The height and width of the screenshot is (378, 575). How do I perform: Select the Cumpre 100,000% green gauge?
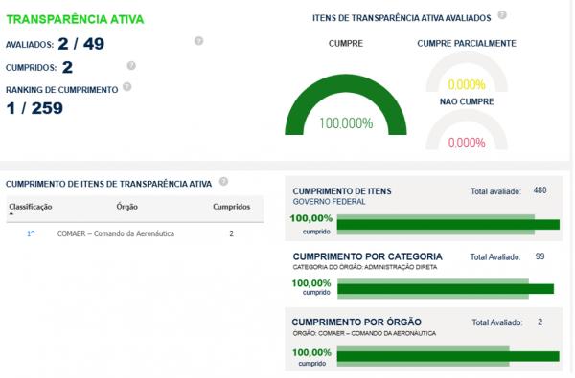coord(346,104)
